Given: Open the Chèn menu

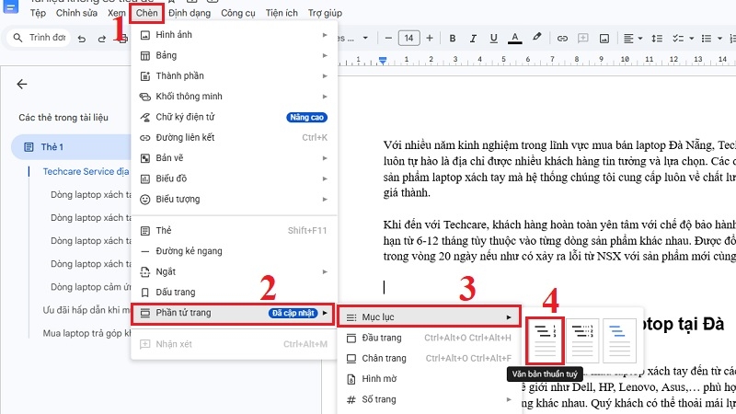Looking at the screenshot, I should [x=147, y=13].
